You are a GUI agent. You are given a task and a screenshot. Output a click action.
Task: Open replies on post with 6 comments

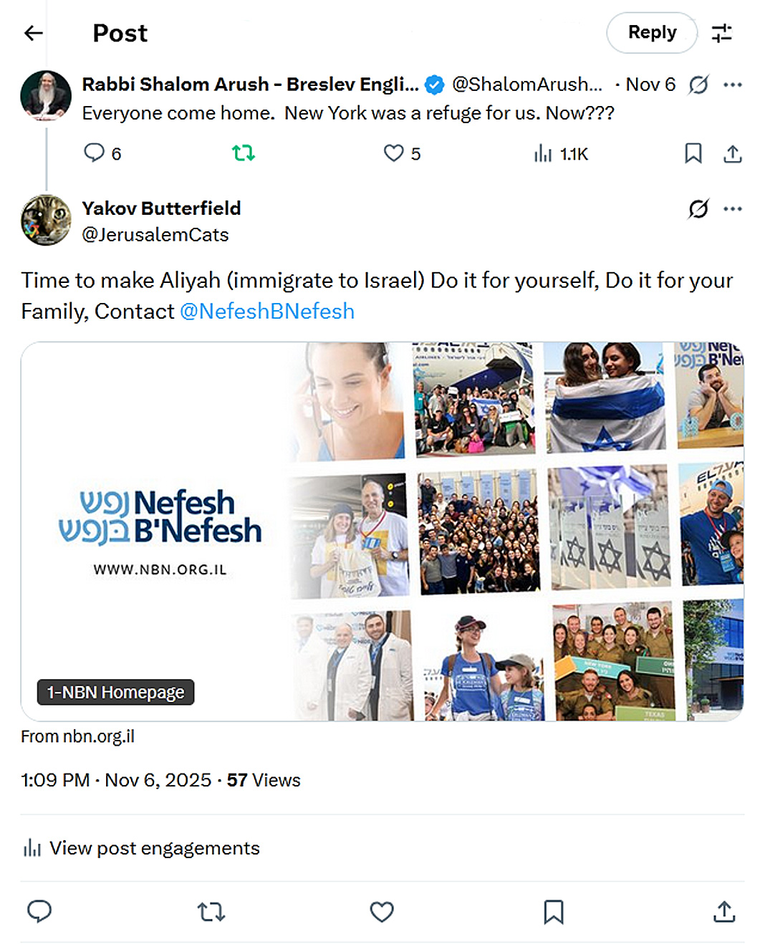(102, 153)
